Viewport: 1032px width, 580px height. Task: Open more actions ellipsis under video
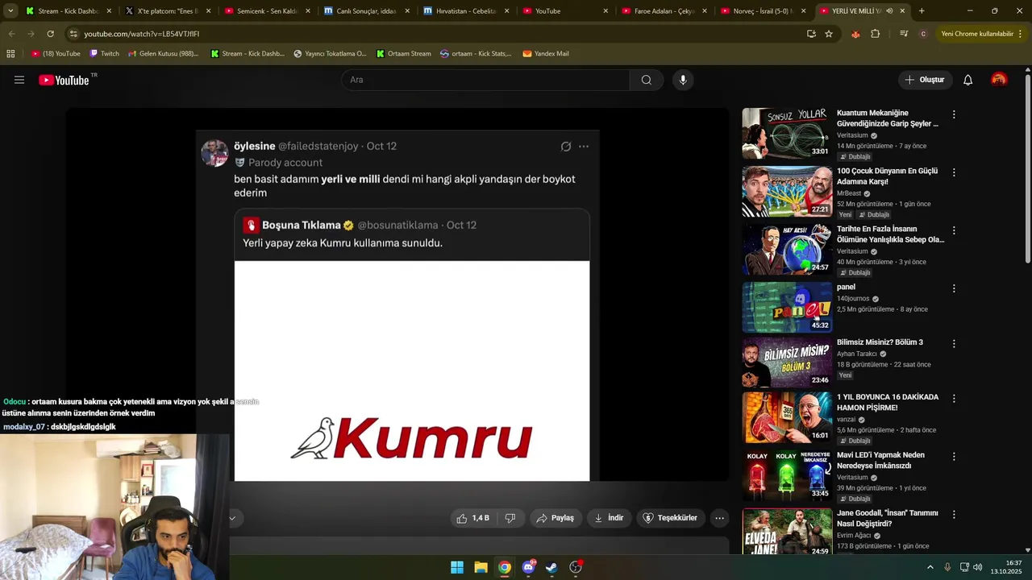[720, 518]
